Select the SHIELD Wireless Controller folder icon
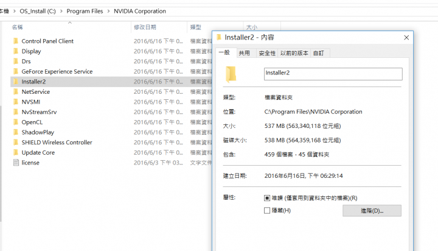The width and height of the screenshot is (438, 251). (x=16, y=142)
